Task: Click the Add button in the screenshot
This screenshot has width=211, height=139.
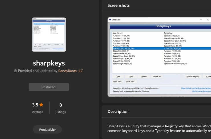Action: click(118, 77)
